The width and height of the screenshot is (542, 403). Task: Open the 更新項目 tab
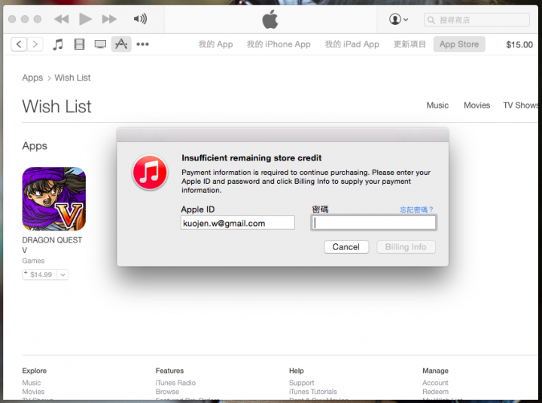[410, 44]
